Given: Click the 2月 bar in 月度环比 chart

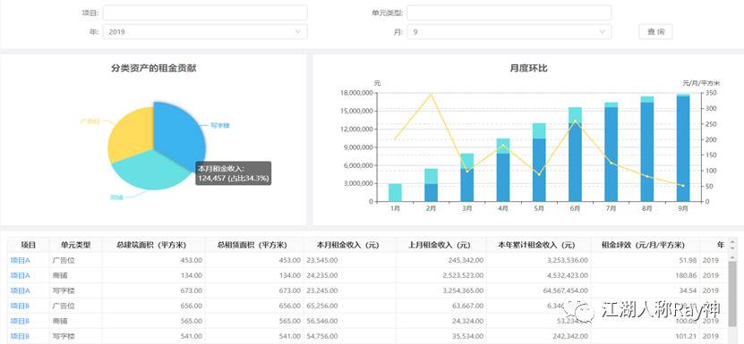Looking at the screenshot, I should (431, 185).
